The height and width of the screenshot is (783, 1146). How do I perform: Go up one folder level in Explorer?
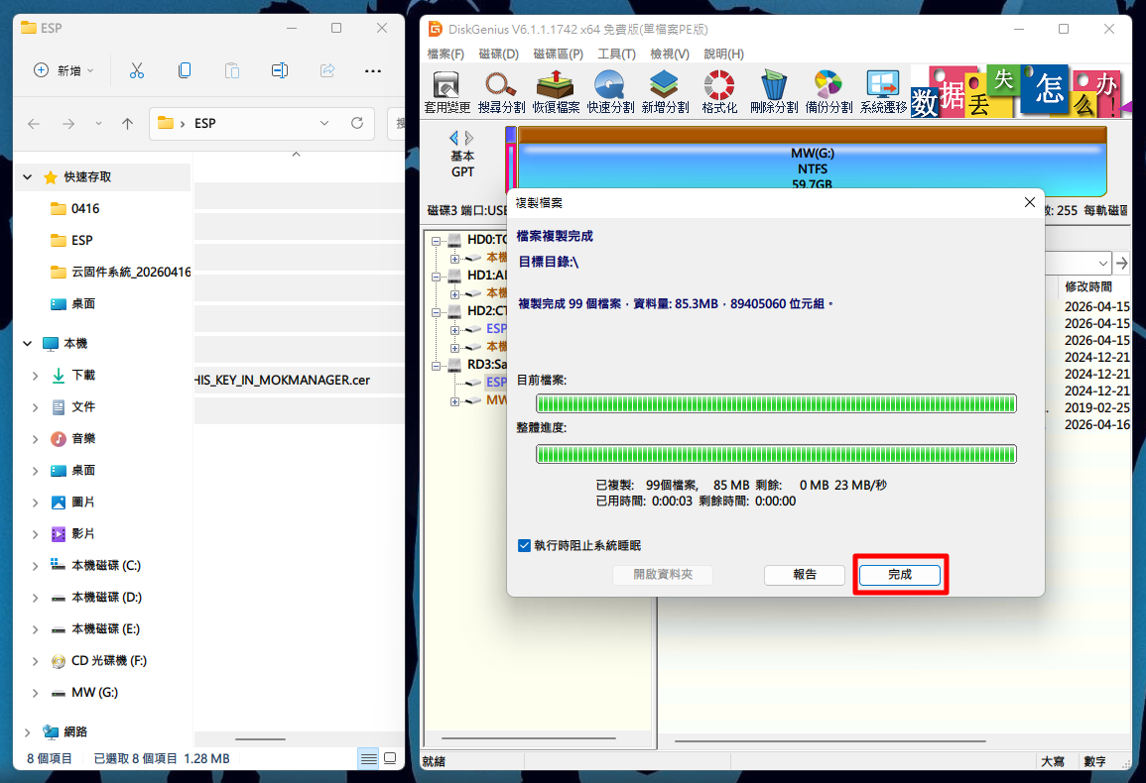pyautogui.click(x=127, y=124)
